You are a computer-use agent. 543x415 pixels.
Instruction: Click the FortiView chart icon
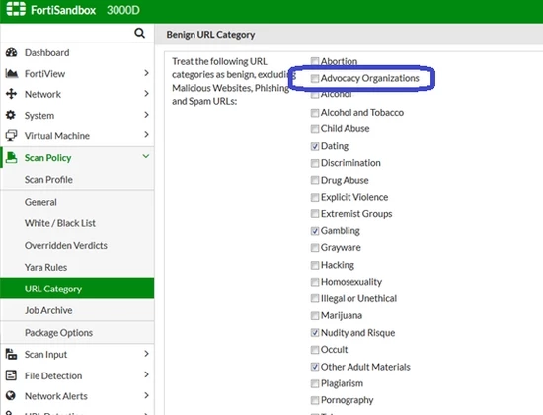(12, 73)
